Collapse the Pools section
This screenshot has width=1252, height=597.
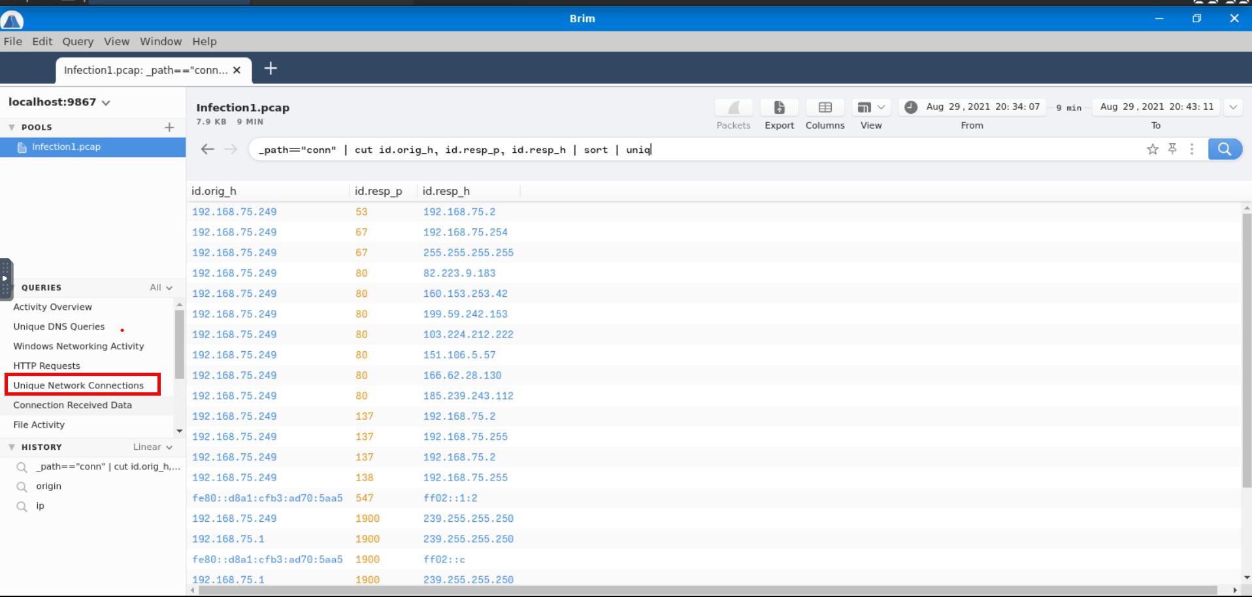coord(12,128)
